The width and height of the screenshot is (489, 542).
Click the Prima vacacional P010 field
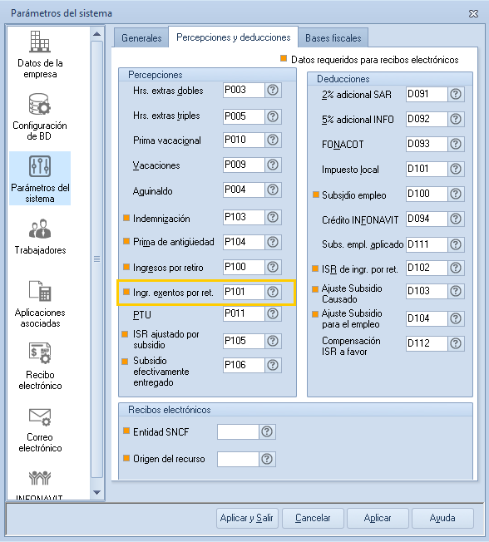coord(244,140)
